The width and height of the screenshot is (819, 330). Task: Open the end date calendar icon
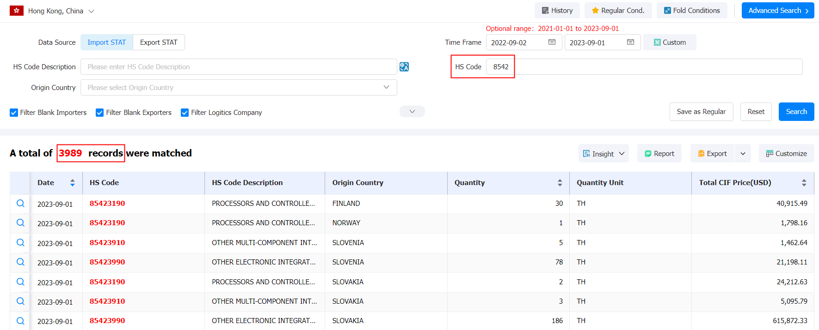click(x=630, y=42)
